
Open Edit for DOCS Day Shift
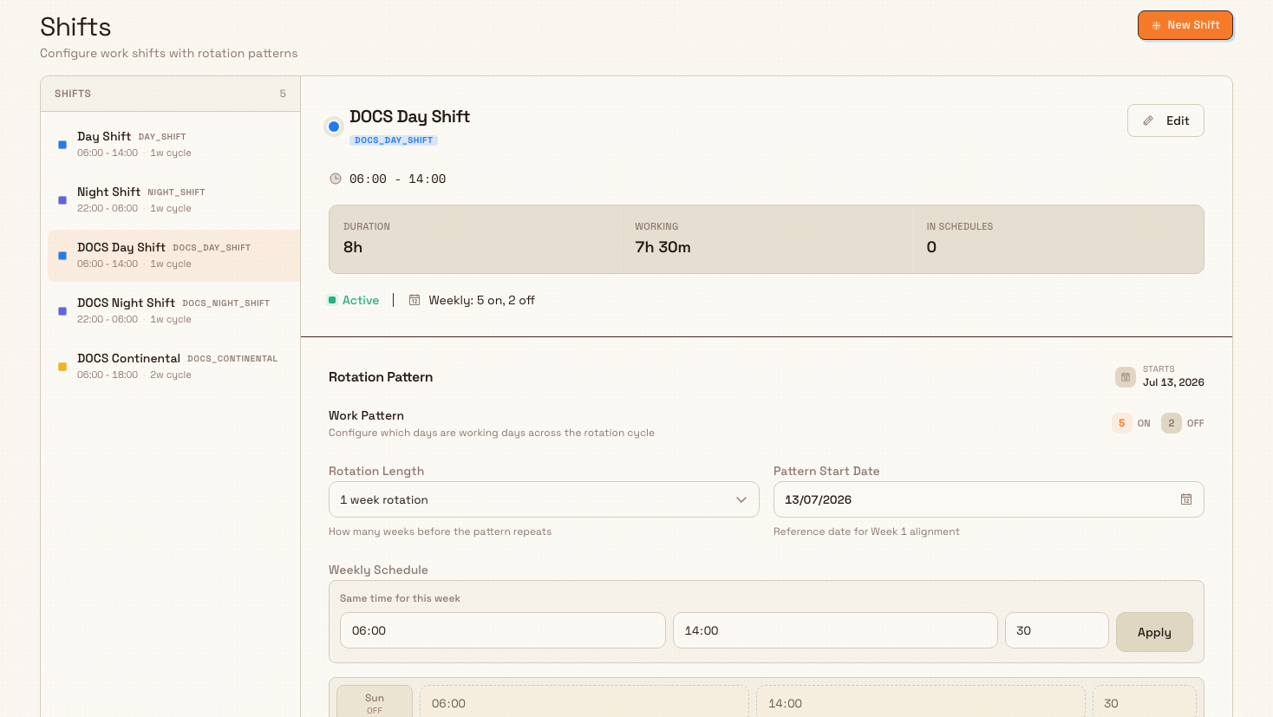(1165, 121)
